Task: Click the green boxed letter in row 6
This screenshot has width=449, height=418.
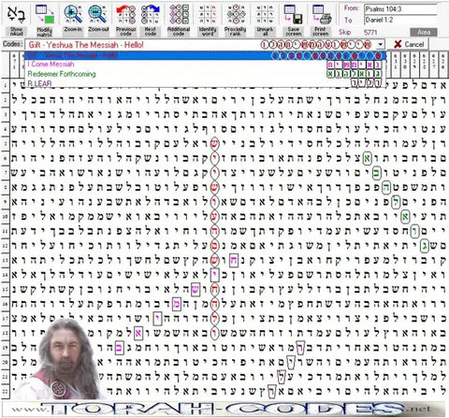Action: point(368,158)
